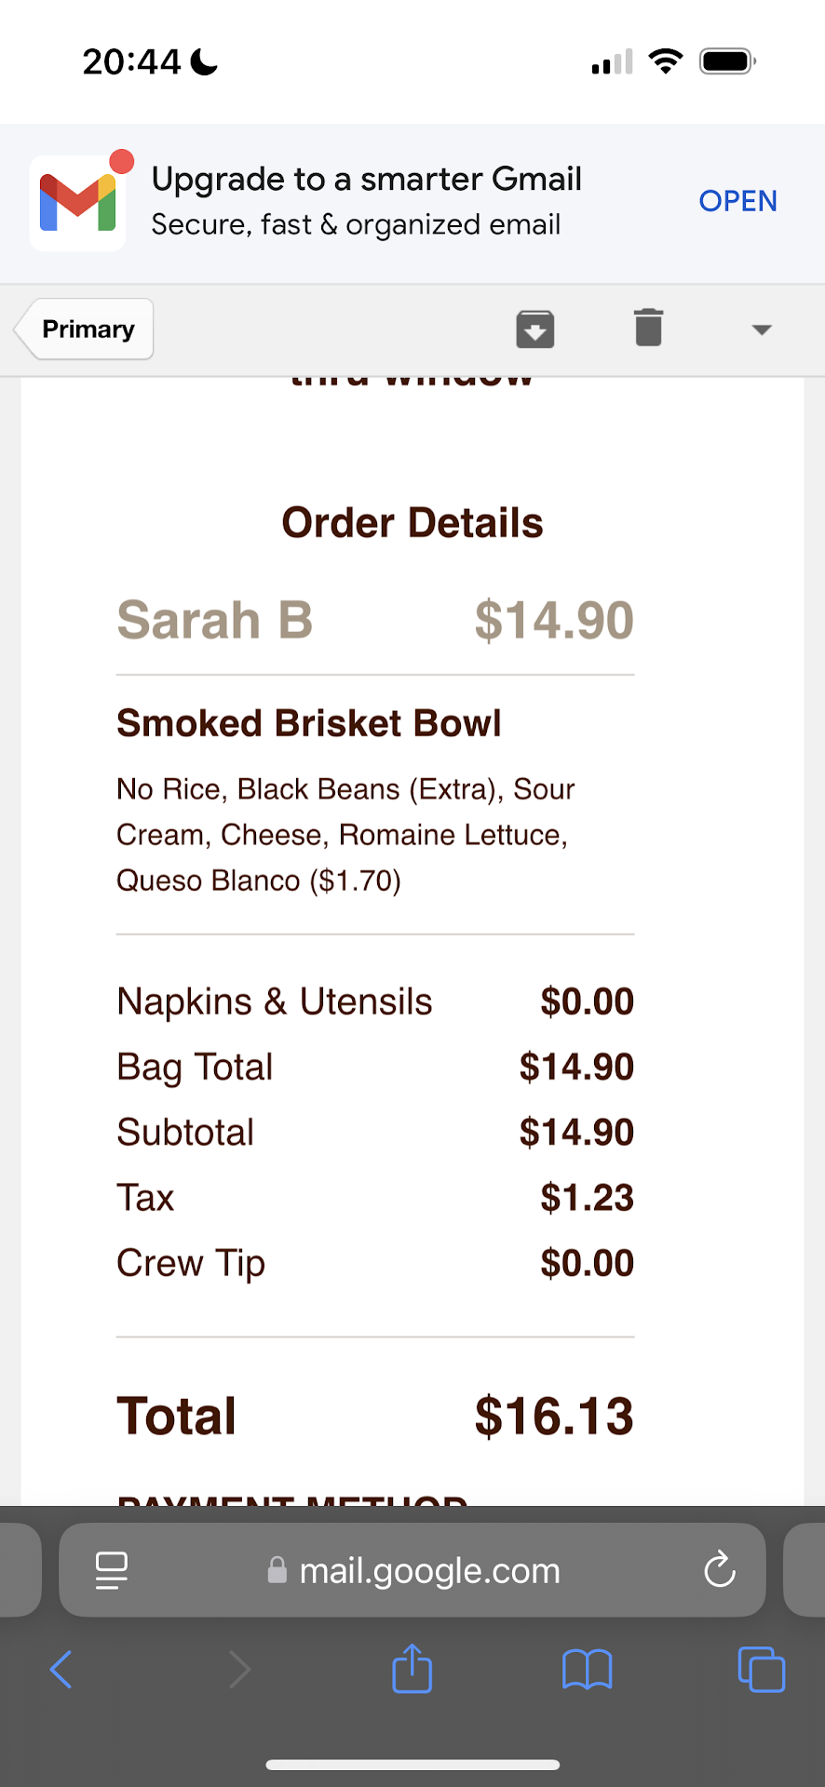
Task: Open Safari bookmarks book icon
Action: (x=587, y=1669)
